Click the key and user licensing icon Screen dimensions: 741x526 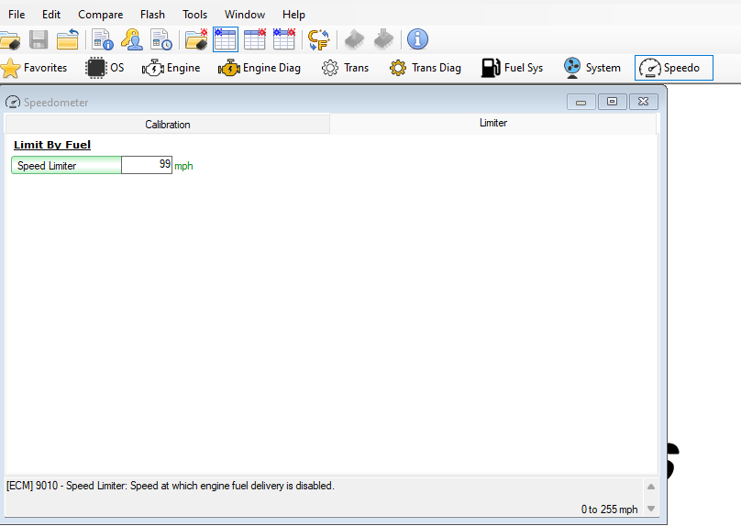(x=131, y=39)
